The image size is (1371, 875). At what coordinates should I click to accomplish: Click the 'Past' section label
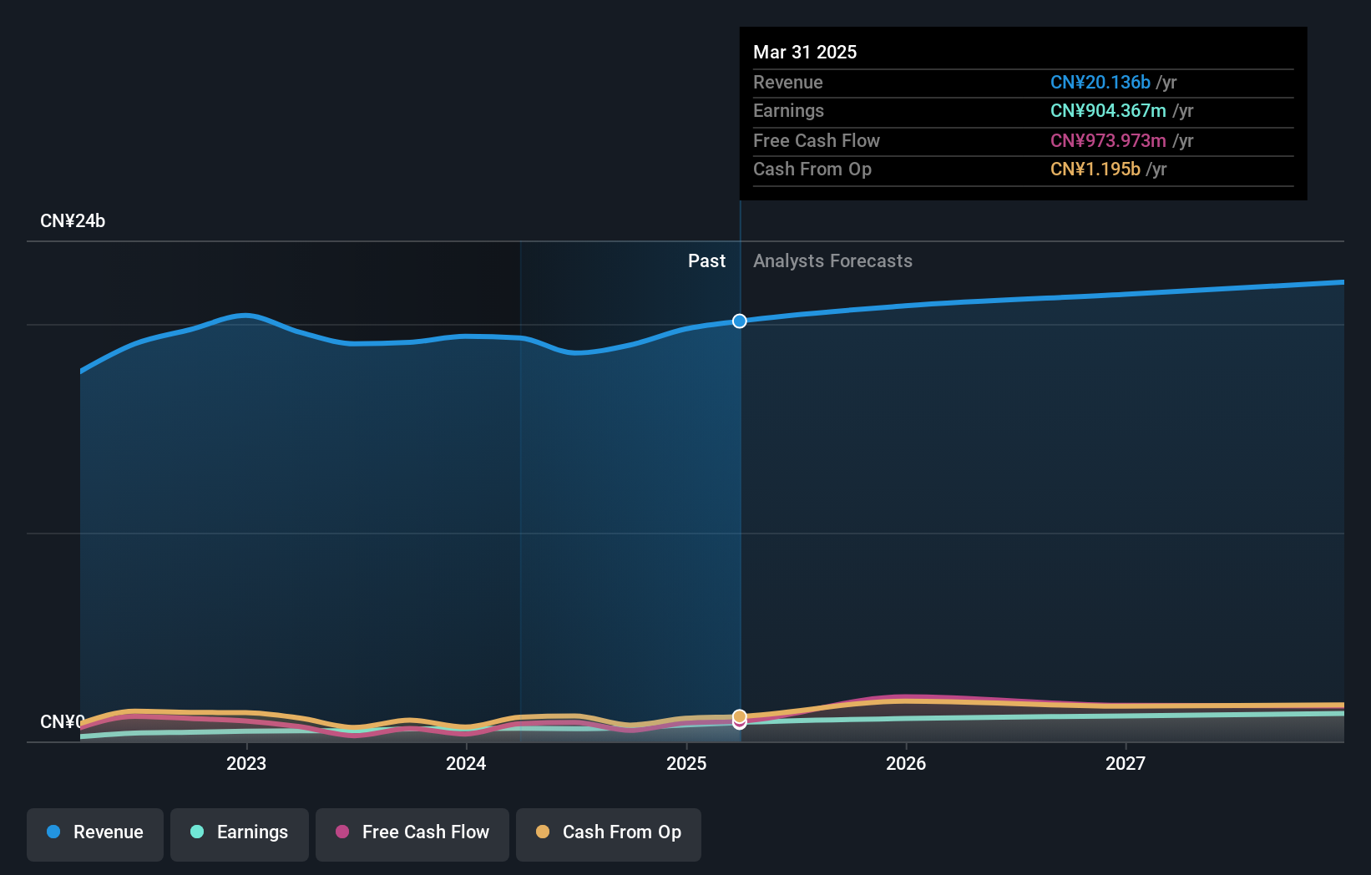[x=706, y=261]
